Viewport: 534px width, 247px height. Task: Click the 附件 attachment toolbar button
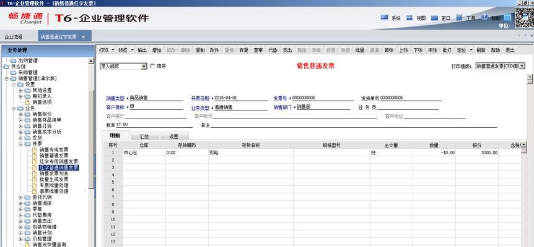pyautogui.click(x=214, y=50)
